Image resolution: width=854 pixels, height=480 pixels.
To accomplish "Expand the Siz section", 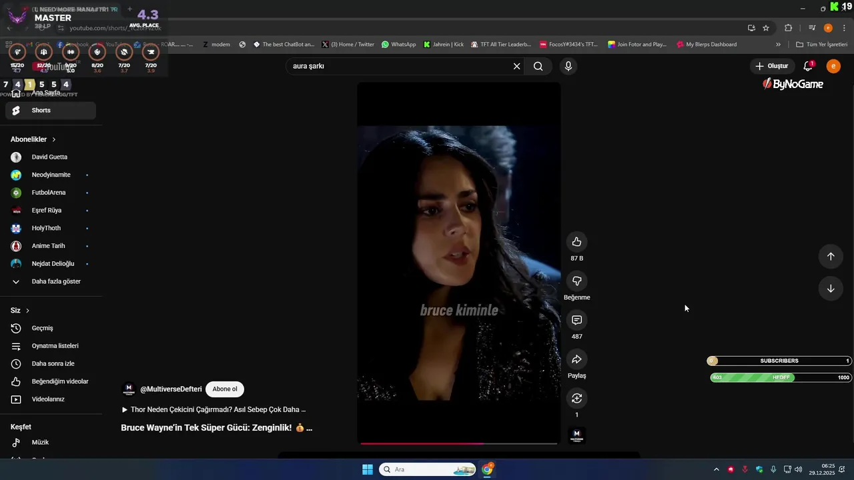I will [20, 311].
